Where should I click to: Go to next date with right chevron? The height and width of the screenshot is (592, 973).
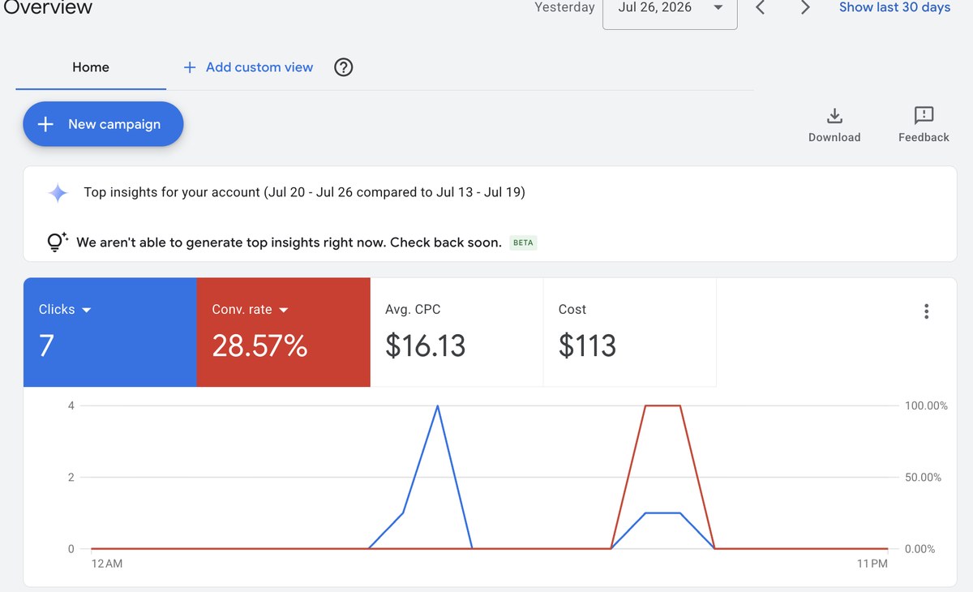click(805, 8)
